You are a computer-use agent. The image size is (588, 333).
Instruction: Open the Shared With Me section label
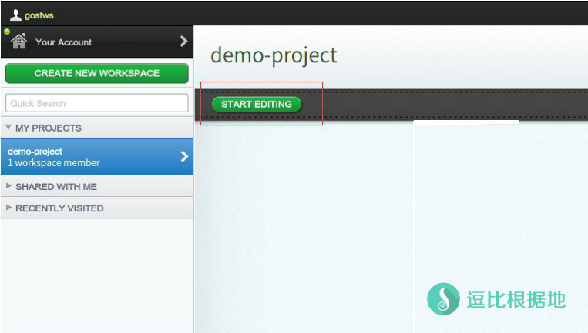point(56,187)
